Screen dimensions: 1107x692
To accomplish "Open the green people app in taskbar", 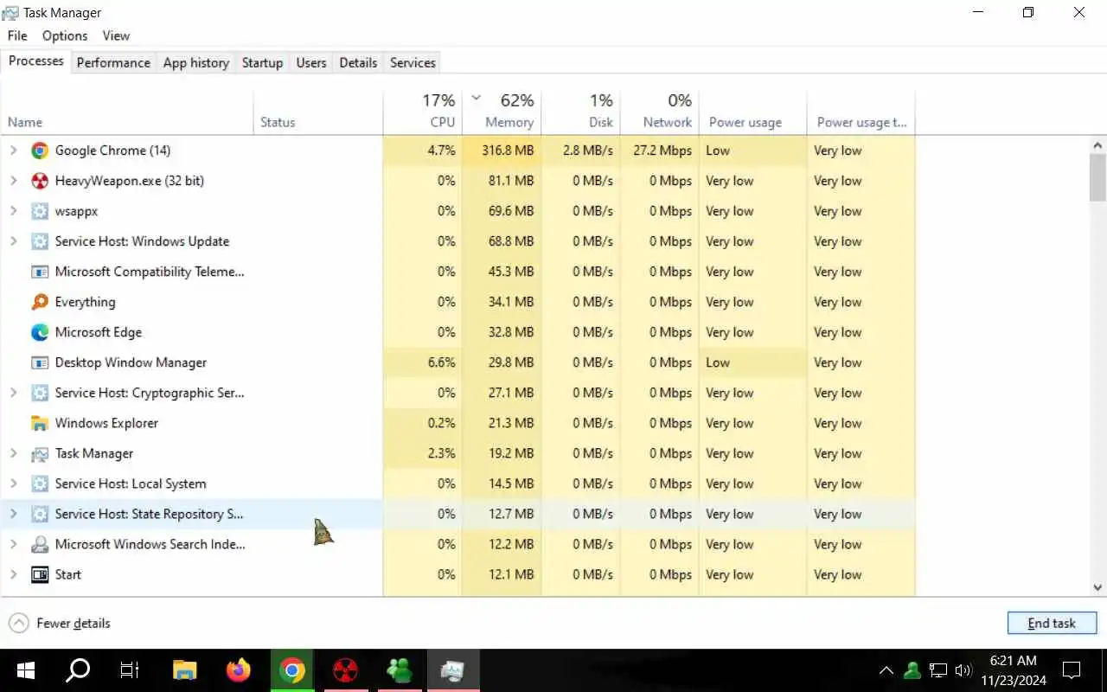I will tap(400, 670).
